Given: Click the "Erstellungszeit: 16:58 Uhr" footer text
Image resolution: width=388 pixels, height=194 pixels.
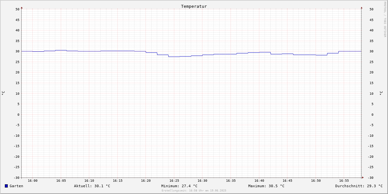Looking at the screenshot, I should [194, 190].
